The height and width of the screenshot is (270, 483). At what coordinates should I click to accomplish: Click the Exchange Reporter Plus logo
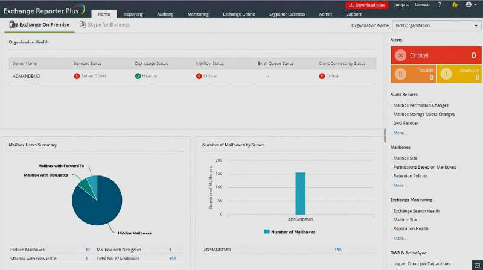pos(42,10)
